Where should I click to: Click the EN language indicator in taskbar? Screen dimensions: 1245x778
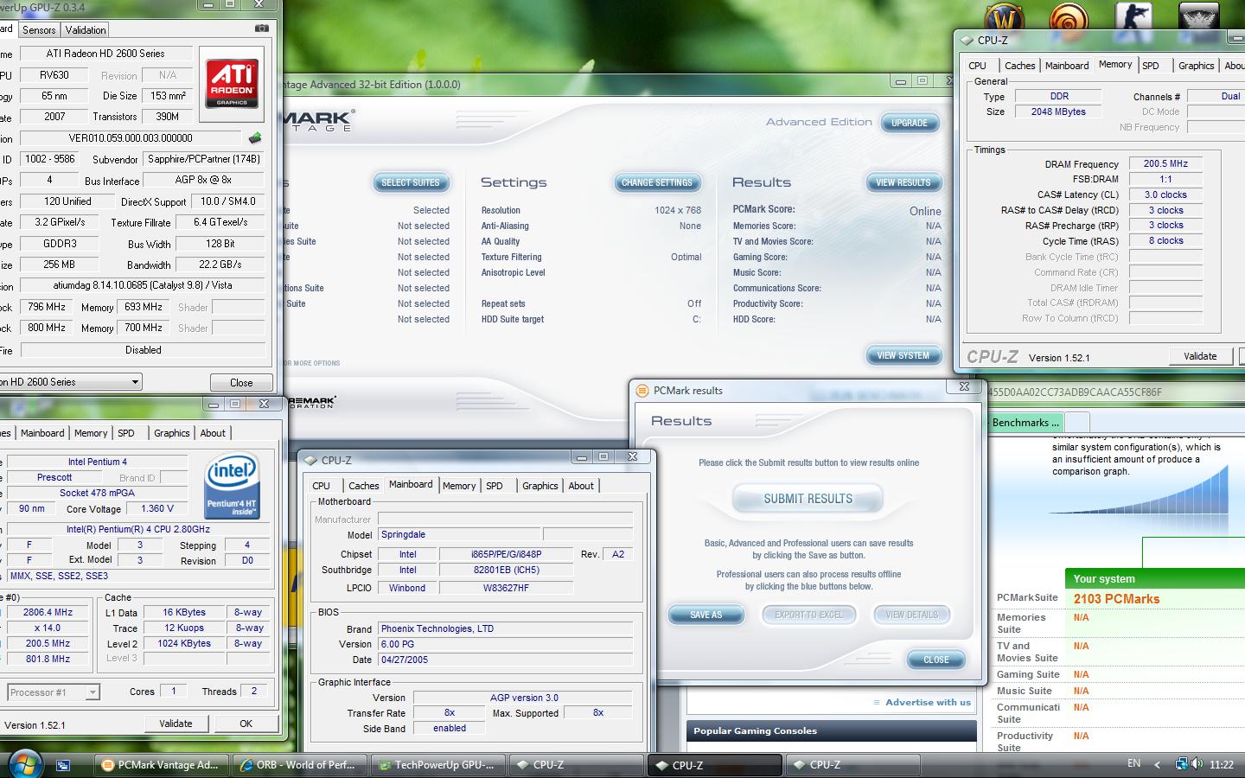pyautogui.click(x=1133, y=764)
